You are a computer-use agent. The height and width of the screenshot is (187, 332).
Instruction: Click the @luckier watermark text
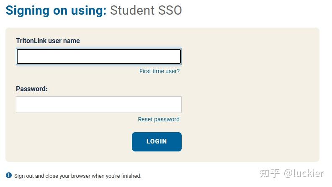[304, 173]
